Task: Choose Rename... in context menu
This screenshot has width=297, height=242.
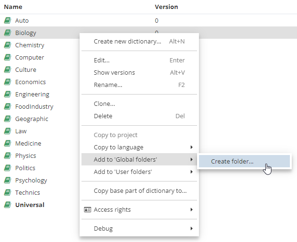Action: 108,85
